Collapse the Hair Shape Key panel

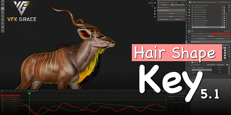point(192,42)
